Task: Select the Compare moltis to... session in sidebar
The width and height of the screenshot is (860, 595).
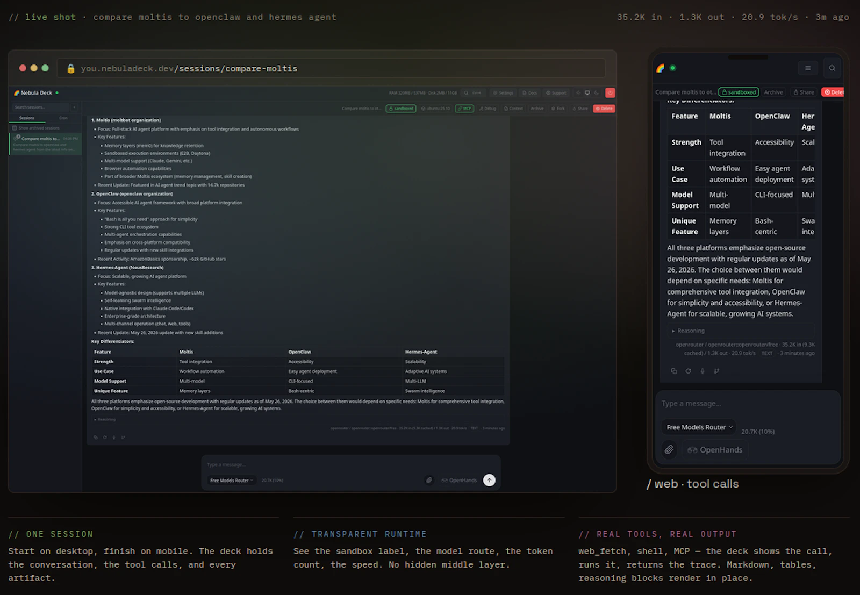Action: tap(46, 144)
